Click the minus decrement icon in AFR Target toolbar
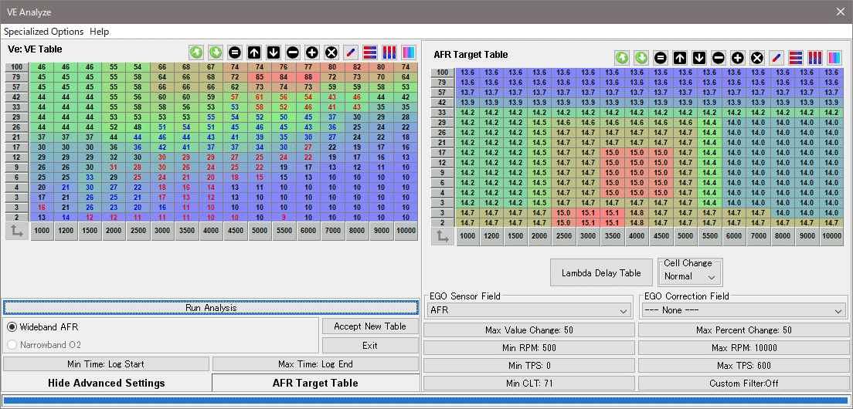This screenshot has width=853, height=409. [x=719, y=58]
